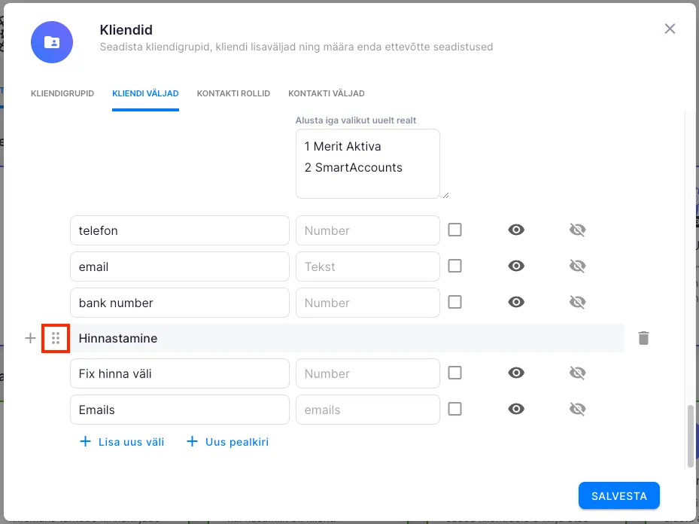Show the telefon field with eye icon
This screenshot has width=699, height=524.
tap(516, 230)
